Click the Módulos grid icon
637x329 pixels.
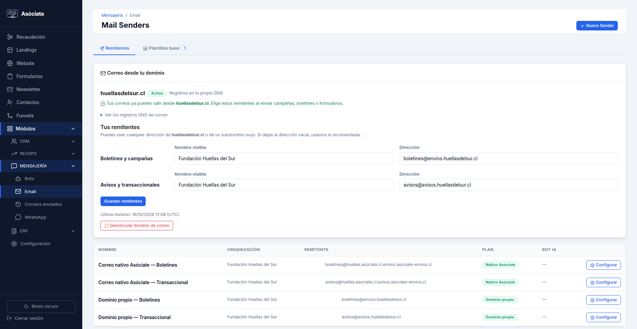click(x=10, y=129)
